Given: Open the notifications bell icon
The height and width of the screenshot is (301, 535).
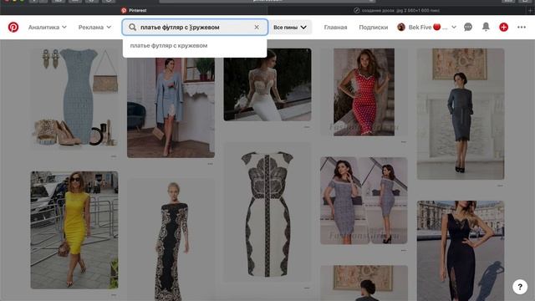Looking at the screenshot, I should pos(486,27).
